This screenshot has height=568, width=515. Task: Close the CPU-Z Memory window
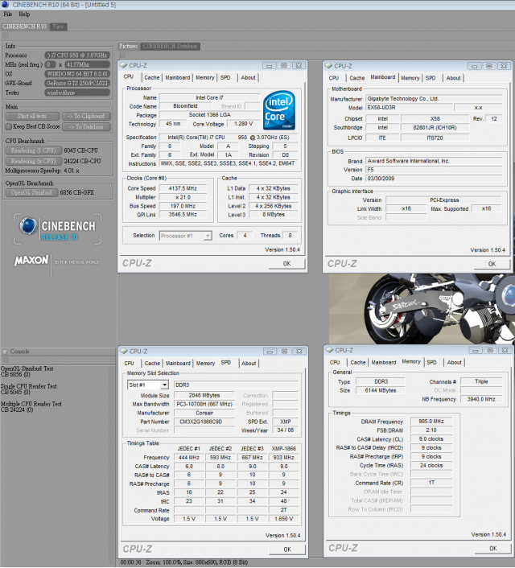(x=505, y=350)
